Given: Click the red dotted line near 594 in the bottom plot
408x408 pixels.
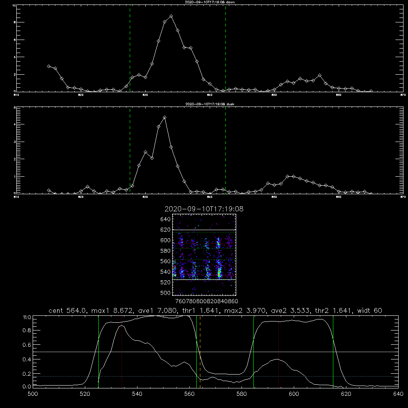Looking at the screenshot, I should 278,351.
